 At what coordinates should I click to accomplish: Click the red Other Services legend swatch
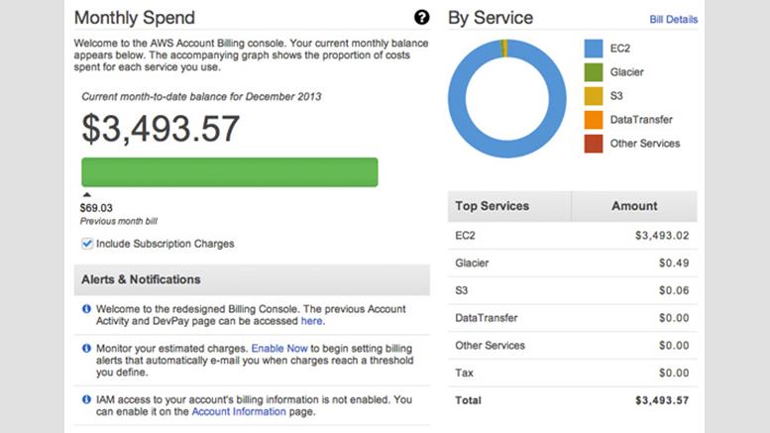594,144
